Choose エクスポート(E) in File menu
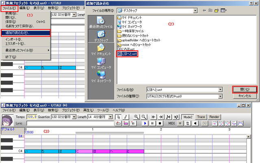Screen dimensions: 260x163 tap(26, 44)
